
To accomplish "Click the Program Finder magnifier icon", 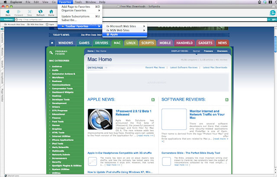I will click(x=51, y=52).
